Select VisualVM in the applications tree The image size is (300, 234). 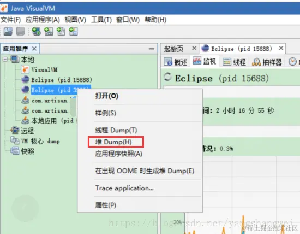coord(44,69)
